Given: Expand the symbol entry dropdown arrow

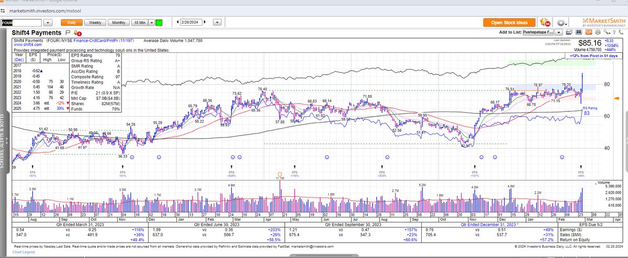Looking at the screenshot, I should [x=48, y=23].
